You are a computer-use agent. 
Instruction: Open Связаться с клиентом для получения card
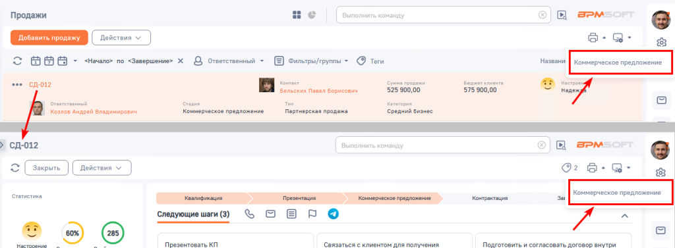click(394, 241)
